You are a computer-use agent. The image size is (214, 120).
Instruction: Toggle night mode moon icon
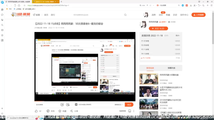point(204,5)
